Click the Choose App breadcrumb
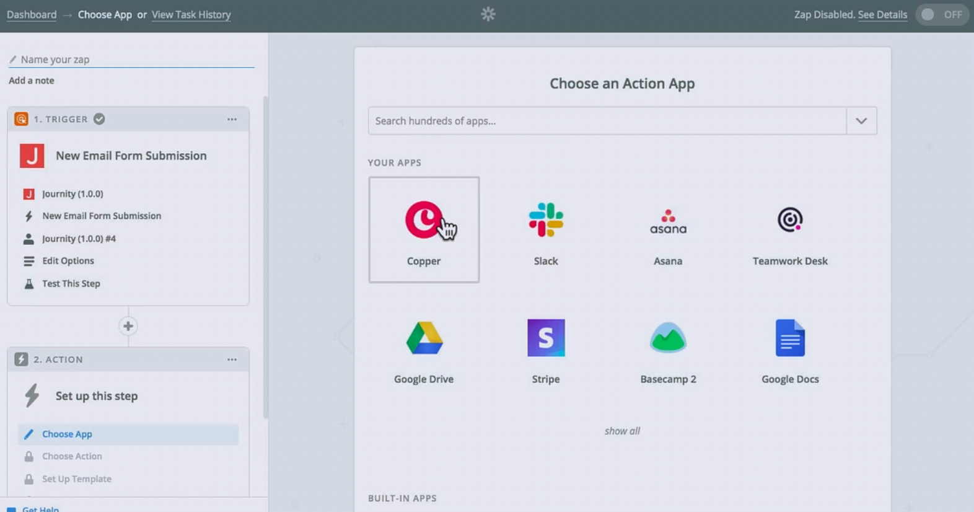Viewport: 974px width, 512px height. coord(105,14)
